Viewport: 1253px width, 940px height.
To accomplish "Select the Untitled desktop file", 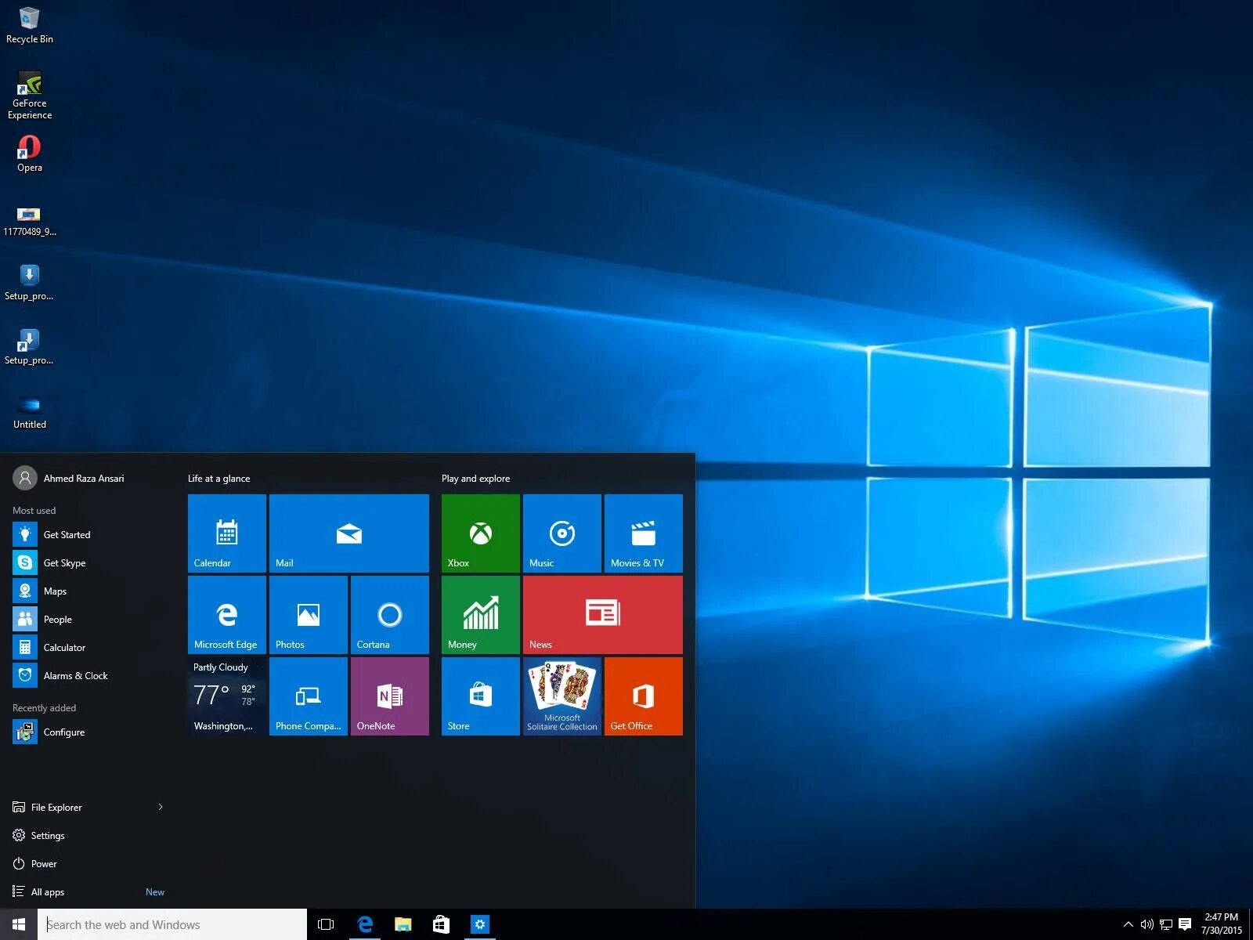I will [x=30, y=412].
